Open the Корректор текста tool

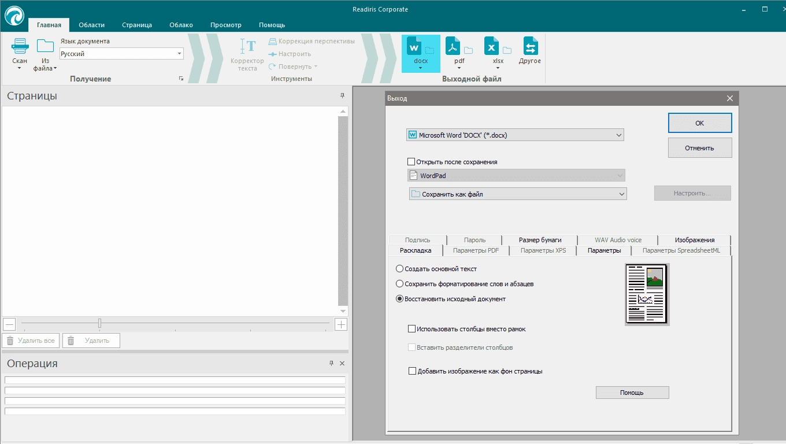(x=247, y=55)
